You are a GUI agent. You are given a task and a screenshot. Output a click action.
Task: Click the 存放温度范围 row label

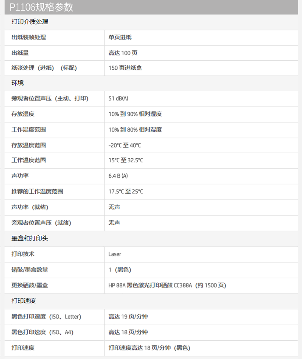tap(29, 145)
